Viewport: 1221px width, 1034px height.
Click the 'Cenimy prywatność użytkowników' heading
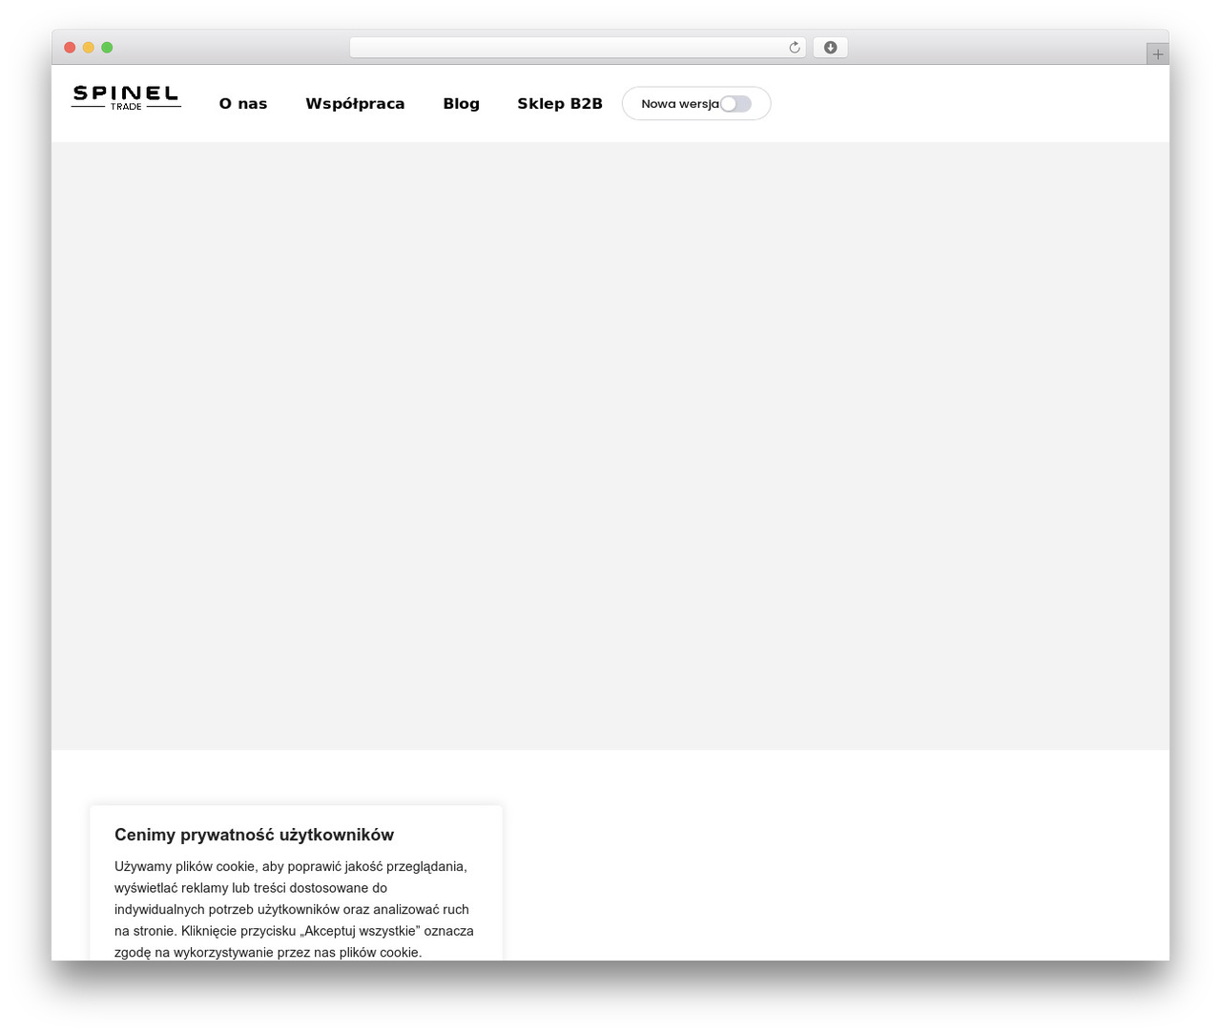click(254, 835)
